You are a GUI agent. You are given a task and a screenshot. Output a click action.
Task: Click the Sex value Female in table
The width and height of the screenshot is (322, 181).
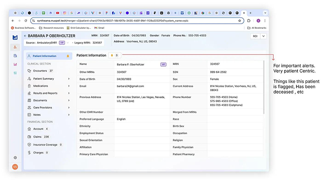215,79
